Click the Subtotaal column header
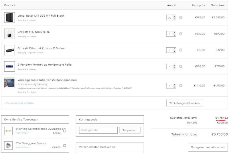This screenshot has height=153, width=229. point(218,5)
